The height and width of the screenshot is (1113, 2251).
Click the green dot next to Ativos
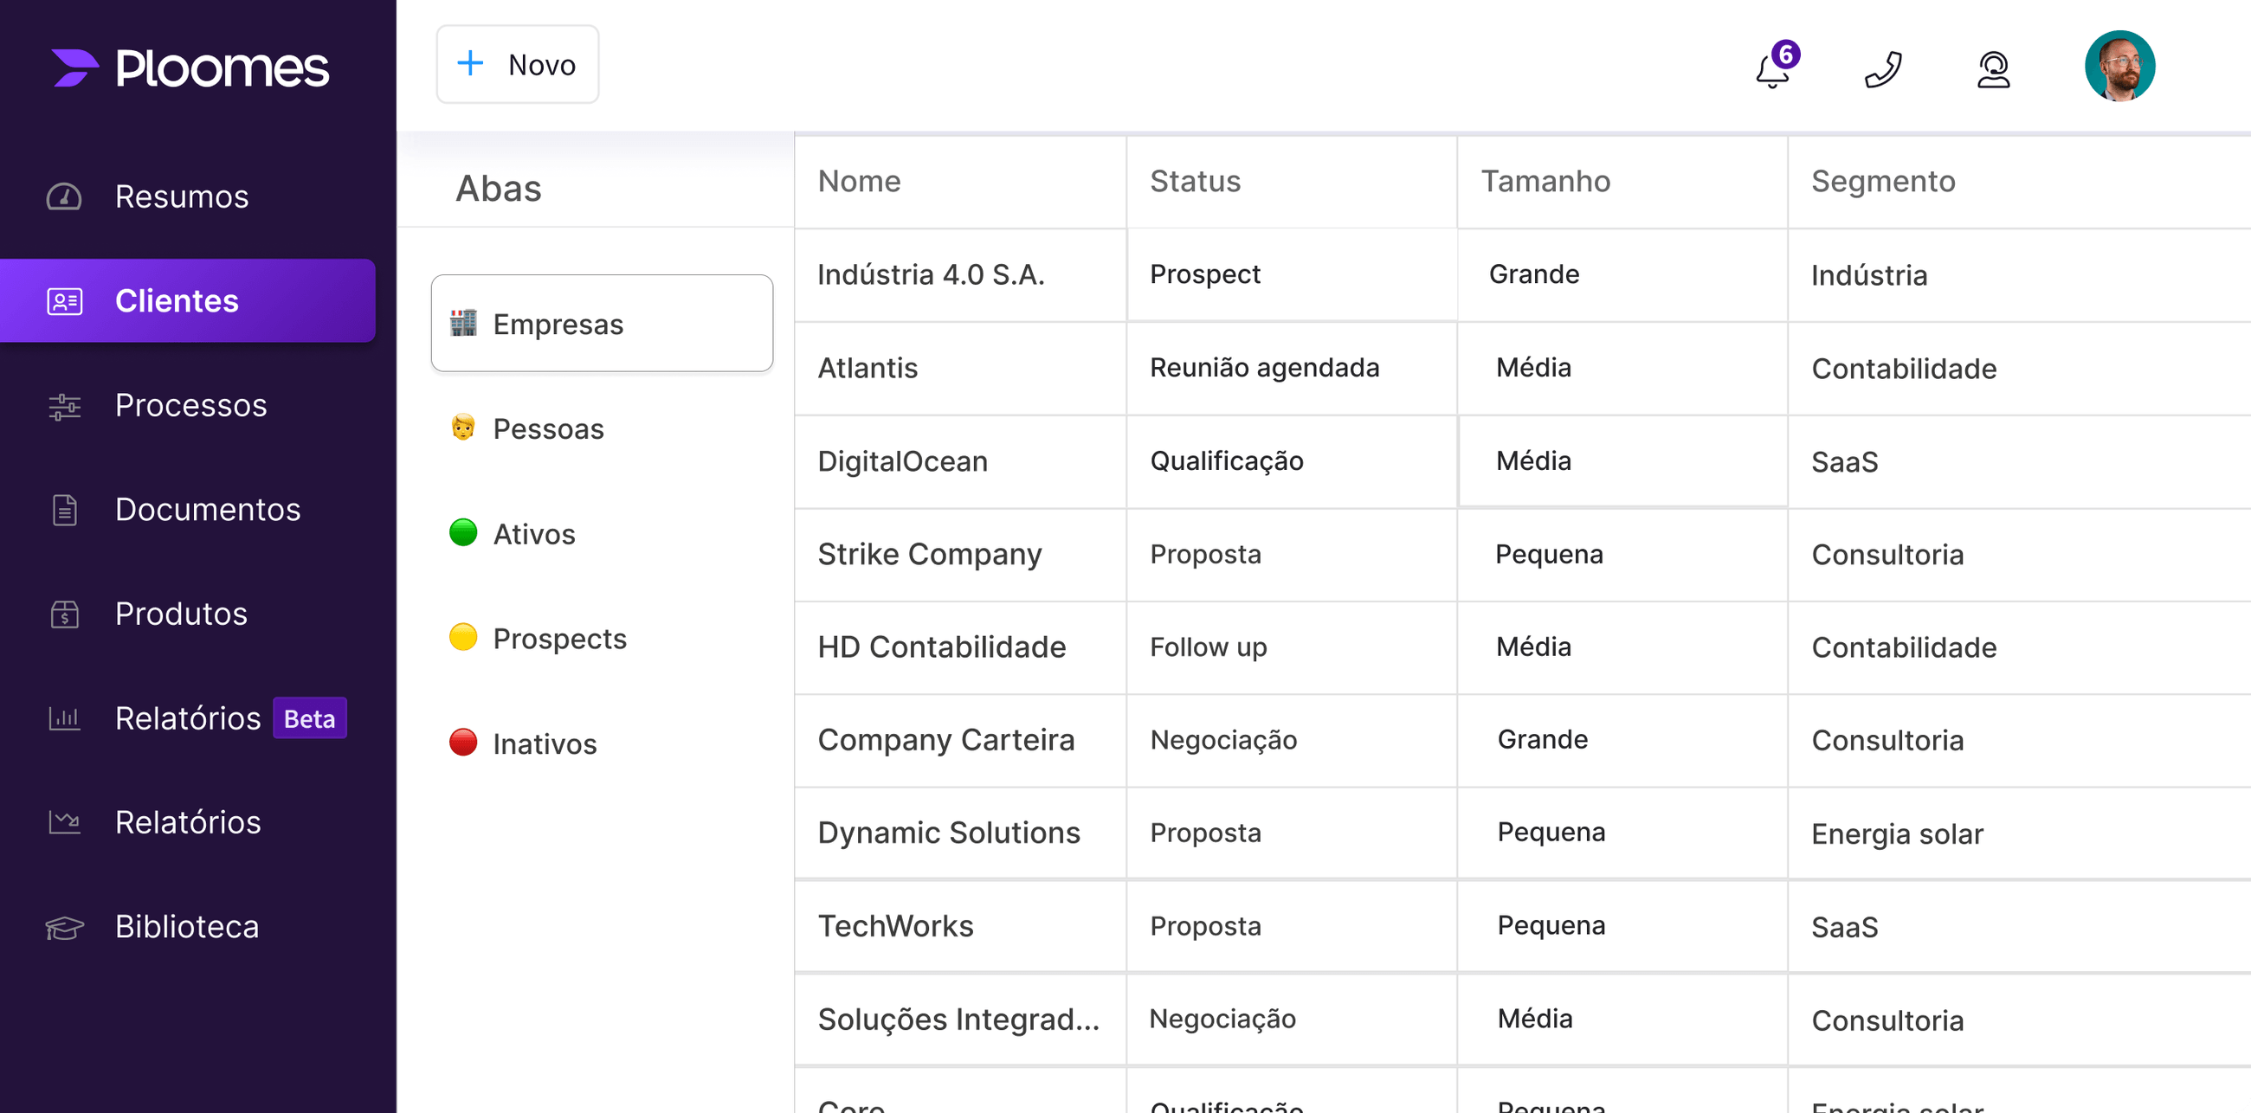click(463, 533)
